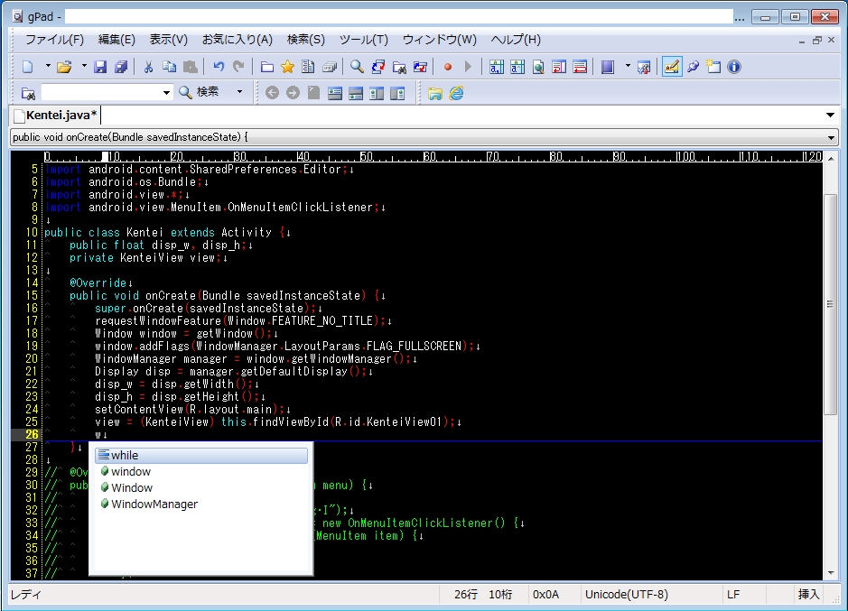Open the ファイル(F) menu

[x=54, y=40]
